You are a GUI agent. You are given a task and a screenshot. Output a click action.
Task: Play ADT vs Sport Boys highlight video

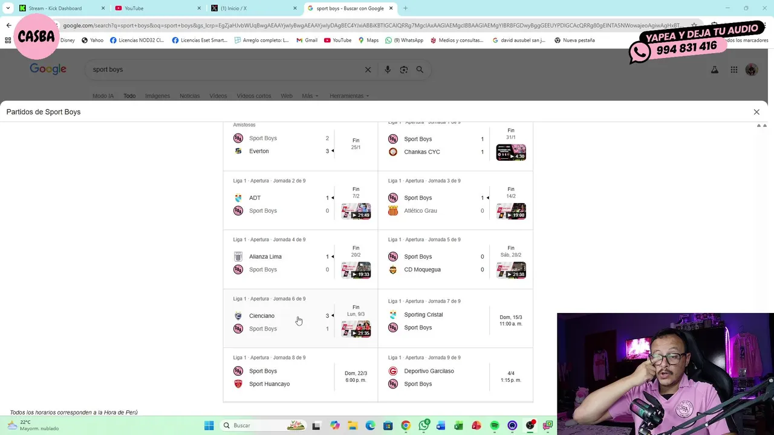[356, 211]
